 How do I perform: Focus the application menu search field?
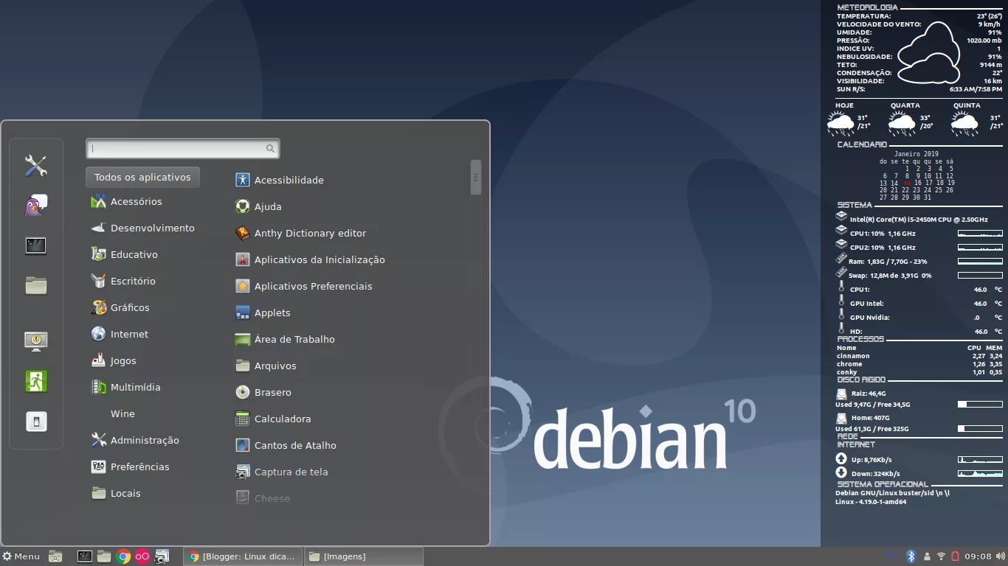tap(182, 148)
